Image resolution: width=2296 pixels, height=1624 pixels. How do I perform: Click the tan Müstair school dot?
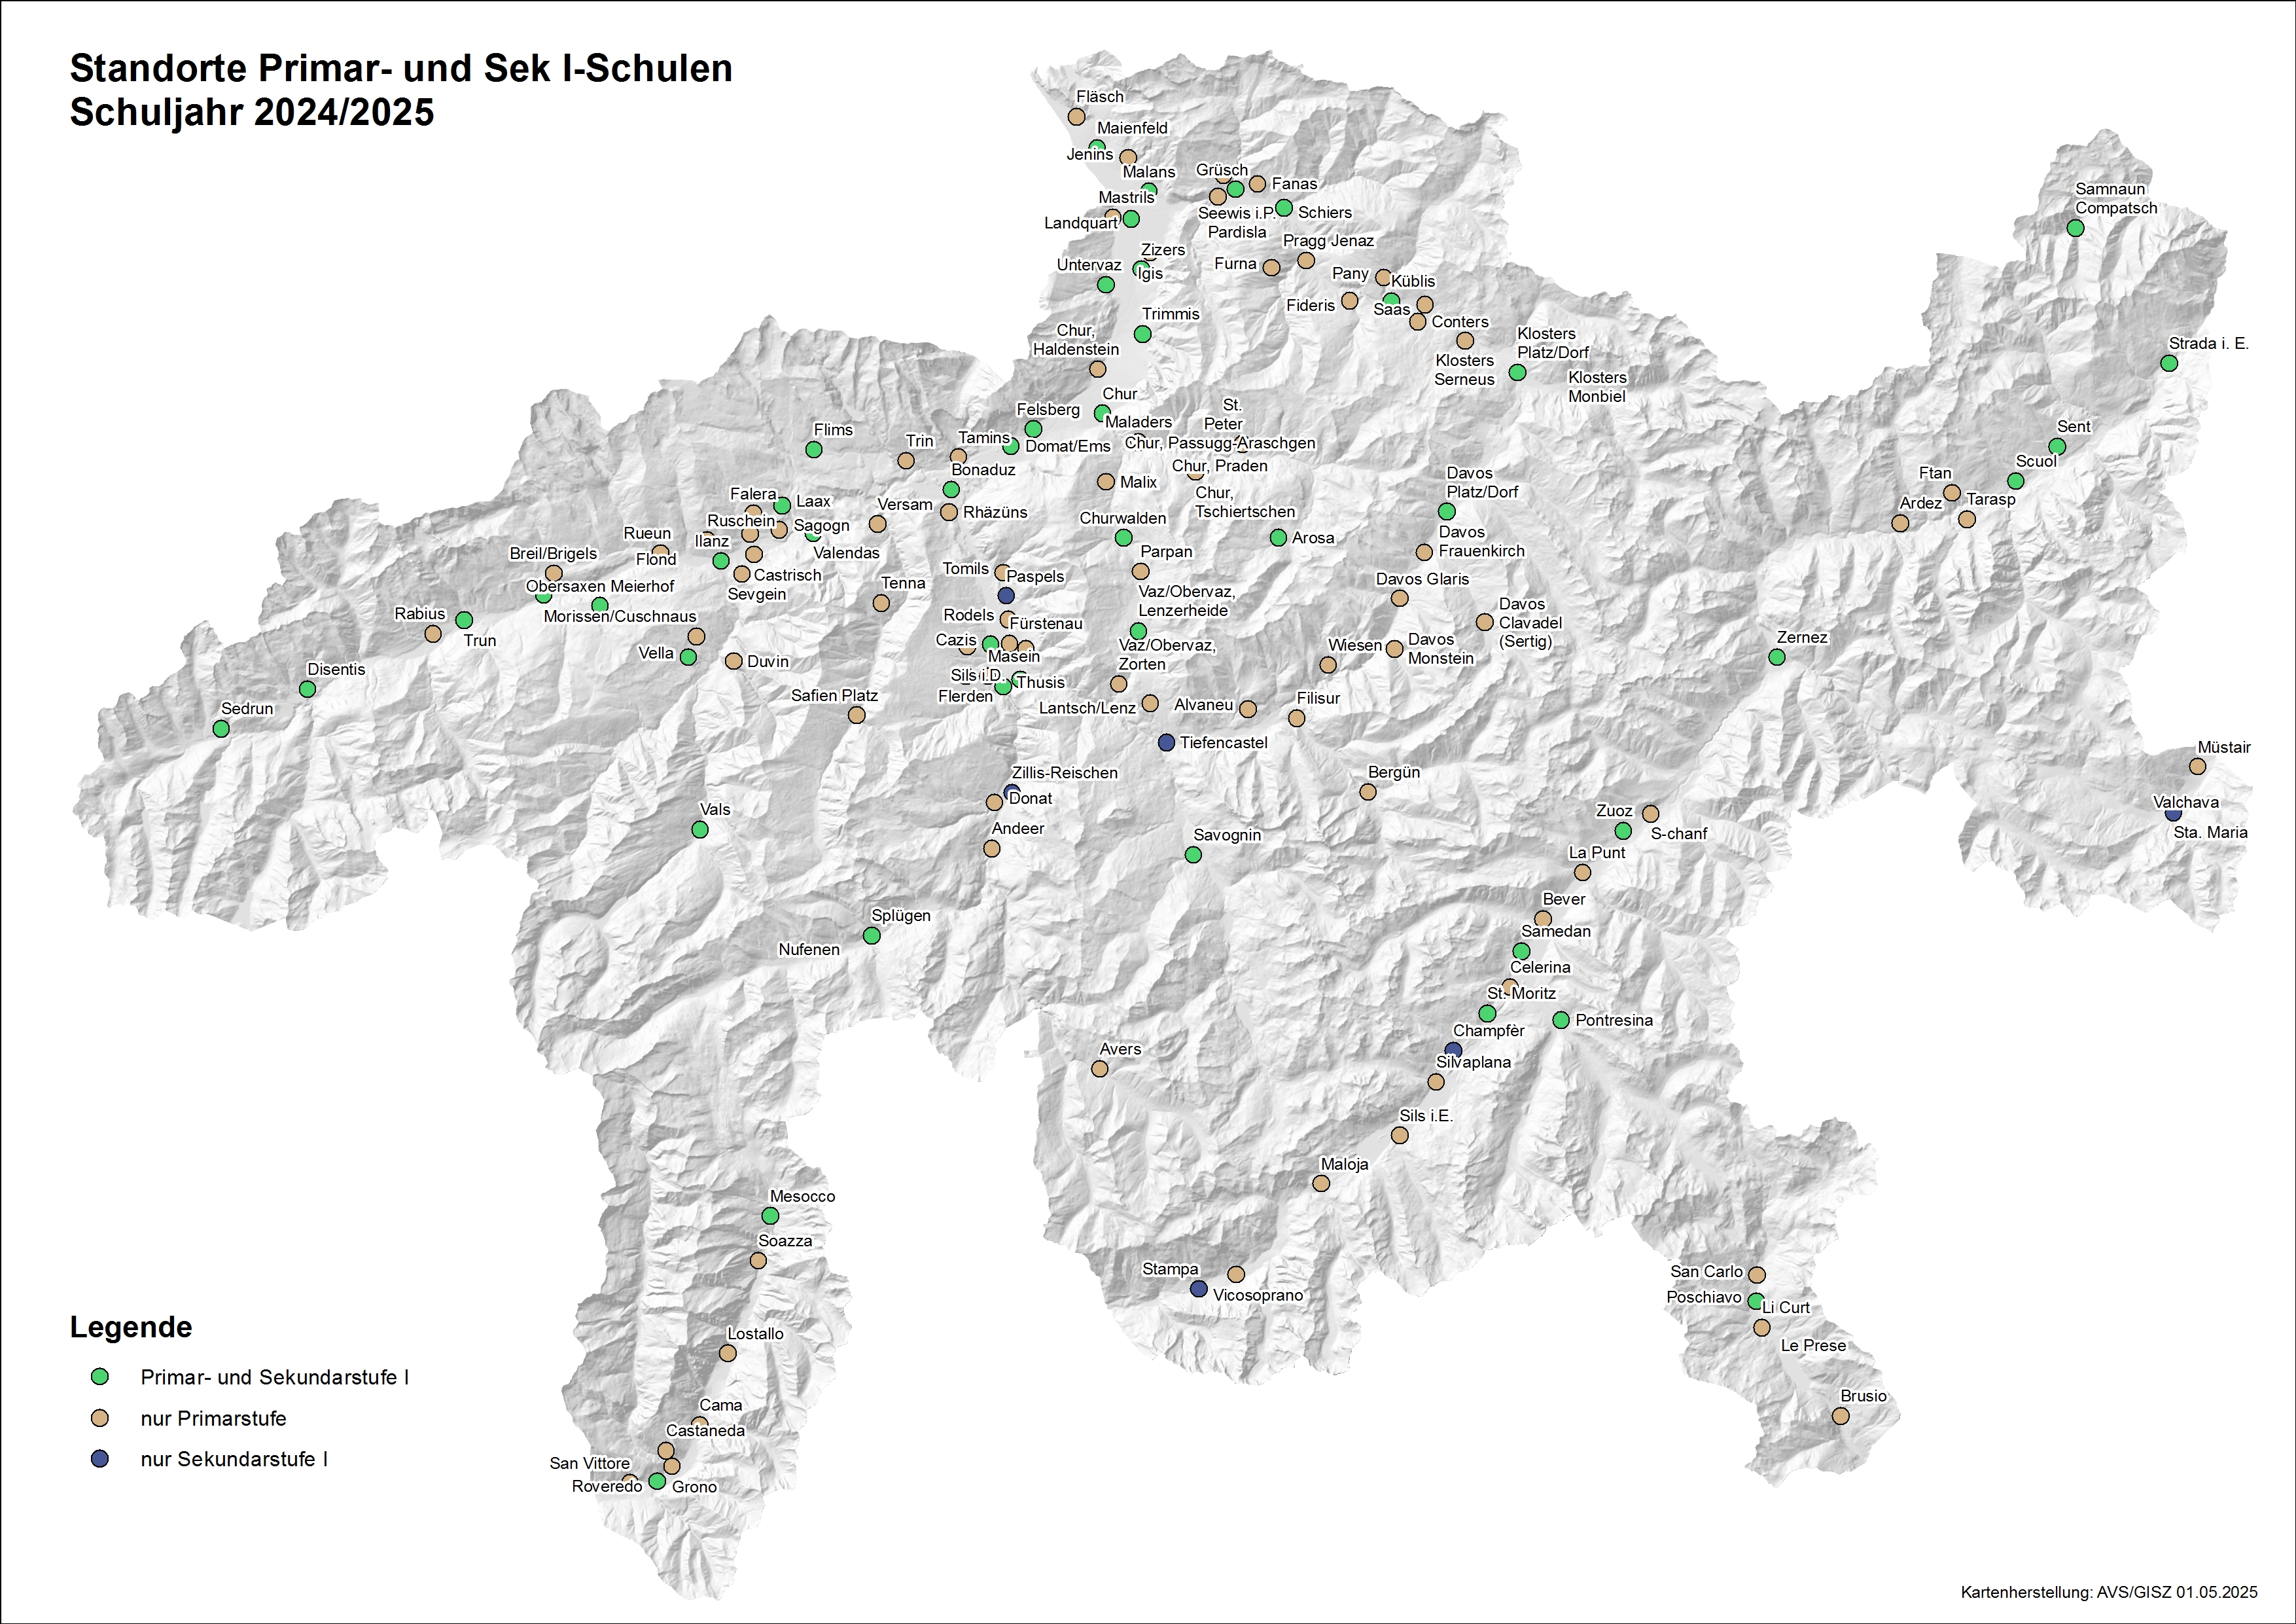coord(2197,767)
